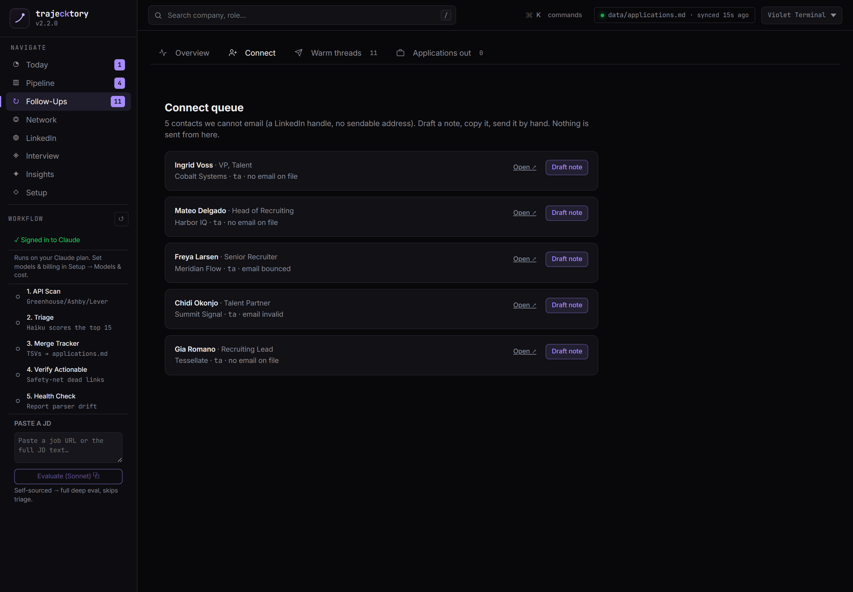Select the Triage step circle
This screenshot has height=592, width=853.
pyautogui.click(x=18, y=323)
